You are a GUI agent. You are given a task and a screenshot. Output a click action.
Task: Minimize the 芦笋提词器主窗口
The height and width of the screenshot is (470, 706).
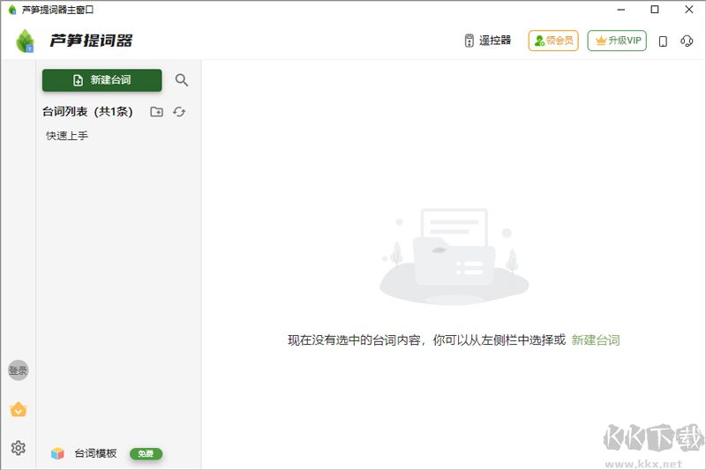click(x=621, y=10)
